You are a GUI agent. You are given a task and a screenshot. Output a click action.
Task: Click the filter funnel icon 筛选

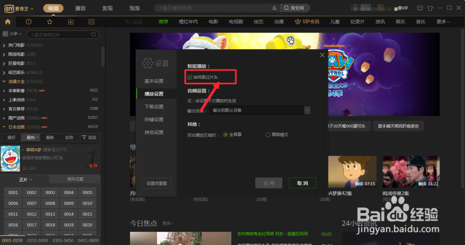pos(84,137)
